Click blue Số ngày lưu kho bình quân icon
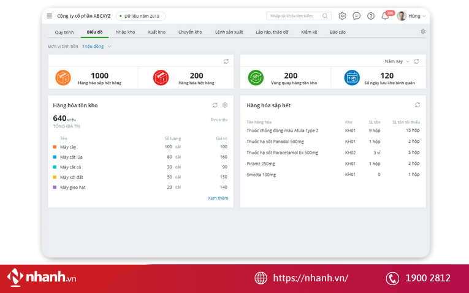 click(x=352, y=78)
